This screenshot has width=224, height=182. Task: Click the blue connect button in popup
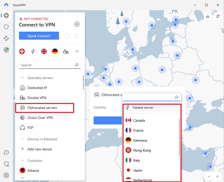(x=108, y=120)
